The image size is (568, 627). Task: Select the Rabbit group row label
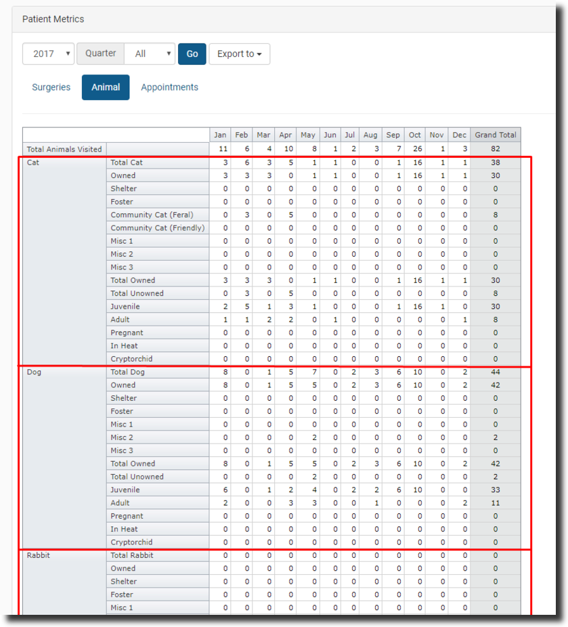coord(38,555)
